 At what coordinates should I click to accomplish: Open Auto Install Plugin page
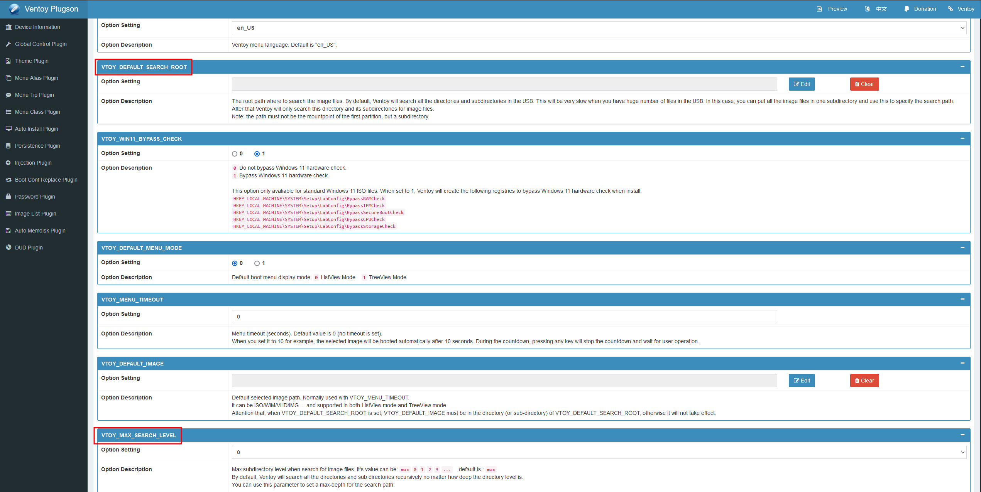point(36,129)
